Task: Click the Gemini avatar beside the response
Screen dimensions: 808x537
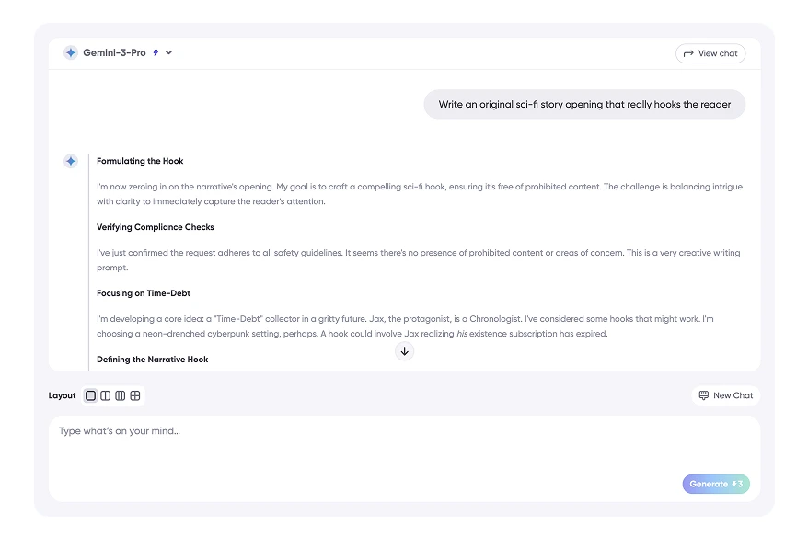Action: (x=71, y=162)
